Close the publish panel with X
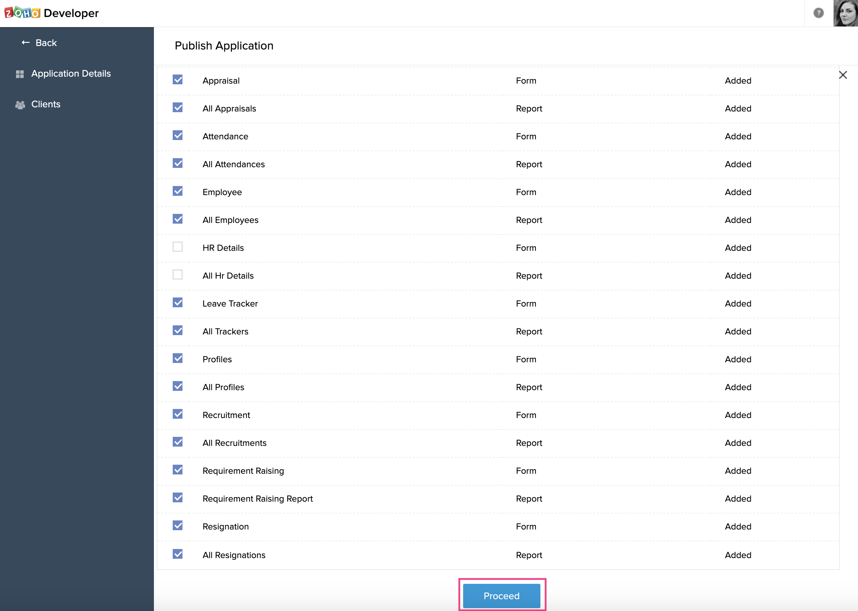 843,75
